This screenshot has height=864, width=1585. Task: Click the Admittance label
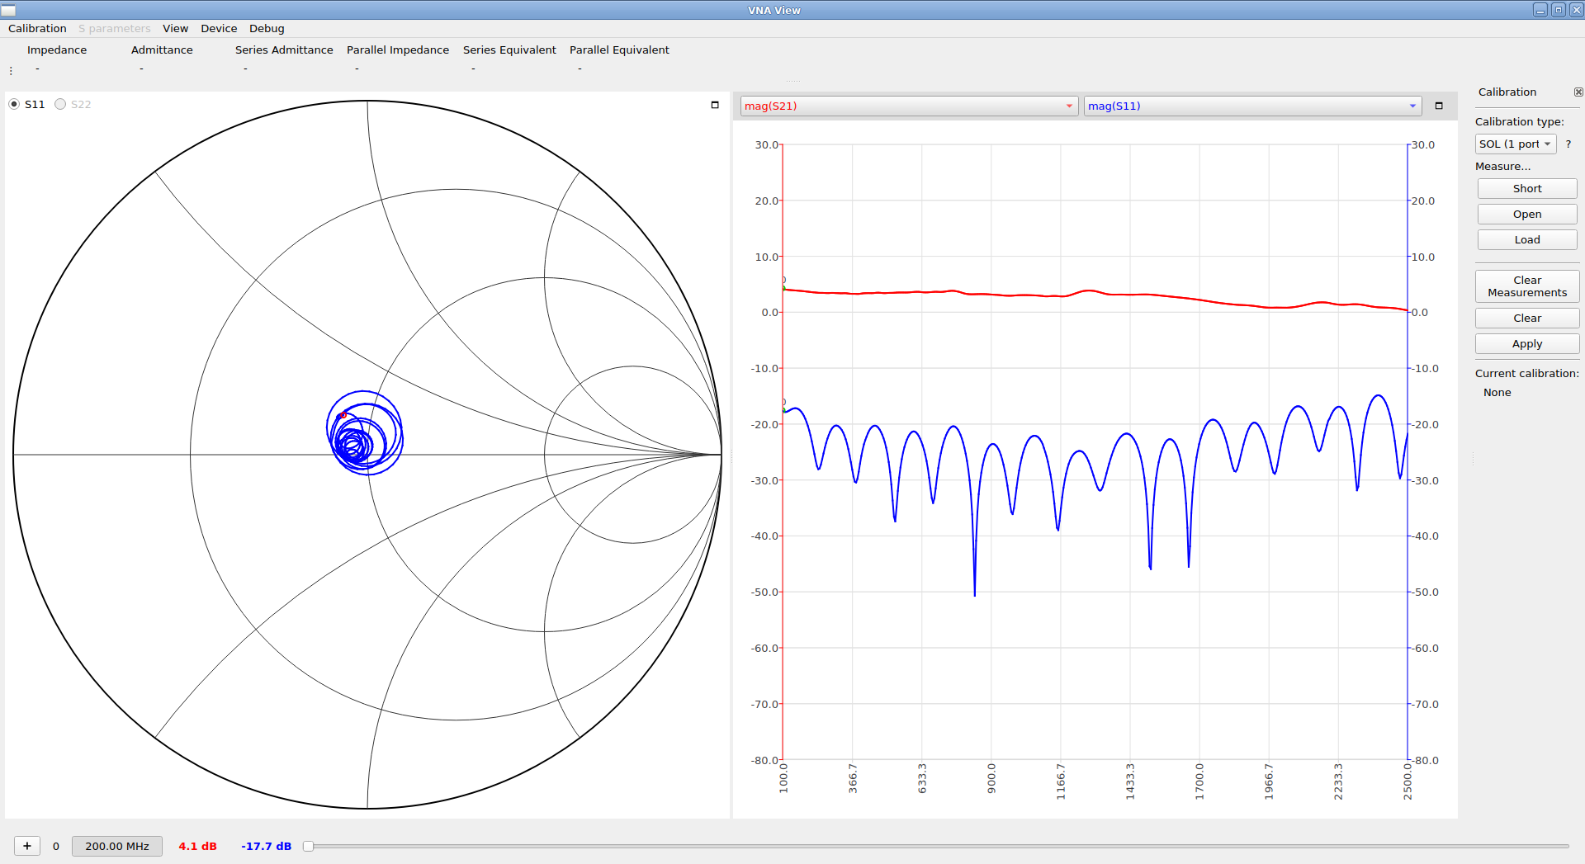coord(162,50)
